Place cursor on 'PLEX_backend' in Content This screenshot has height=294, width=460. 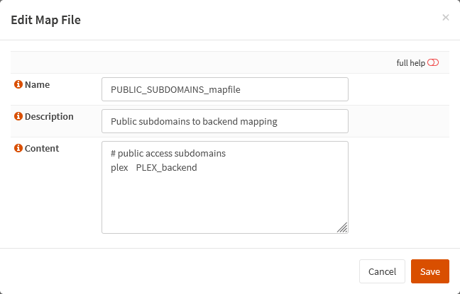point(167,168)
